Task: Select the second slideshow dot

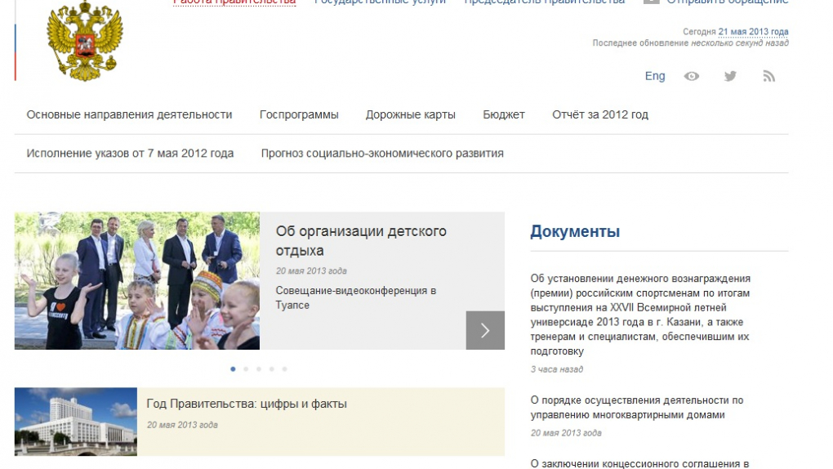Action: (246, 369)
